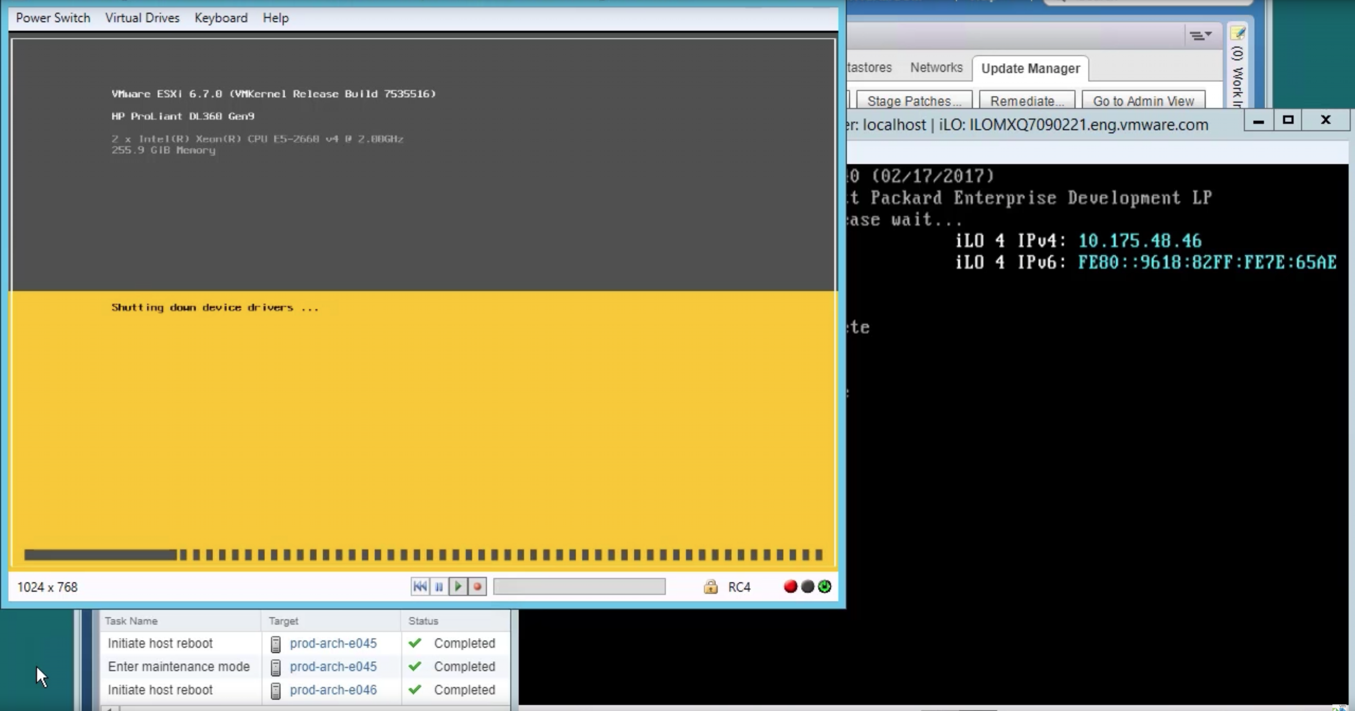The height and width of the screenshot is (711, 1355).
Task: Click the lock/security icon near RC4
Action: click(x=710, y=587)
